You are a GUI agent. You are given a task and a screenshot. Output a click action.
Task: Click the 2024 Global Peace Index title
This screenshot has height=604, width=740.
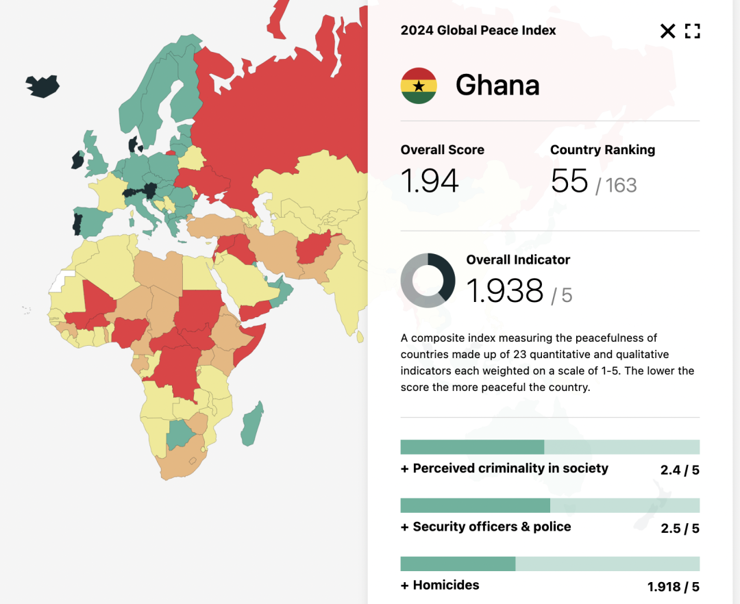click(478, 30)
